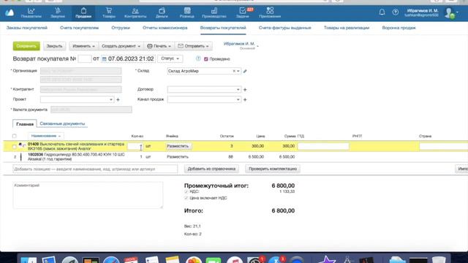This screenshot has height=263, width=468.
Task: Expand the Создать документ dropdown
Action: pos(121,46)
